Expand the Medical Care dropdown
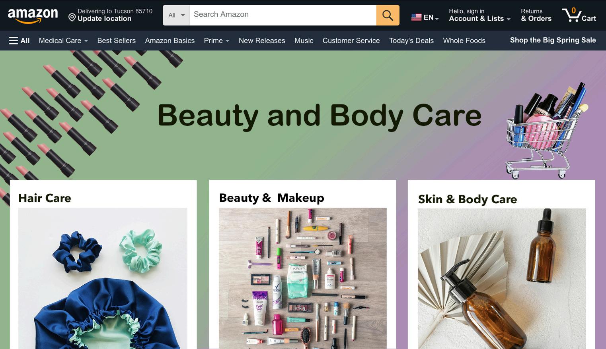The image size is (606, 349). coord(63,40)
